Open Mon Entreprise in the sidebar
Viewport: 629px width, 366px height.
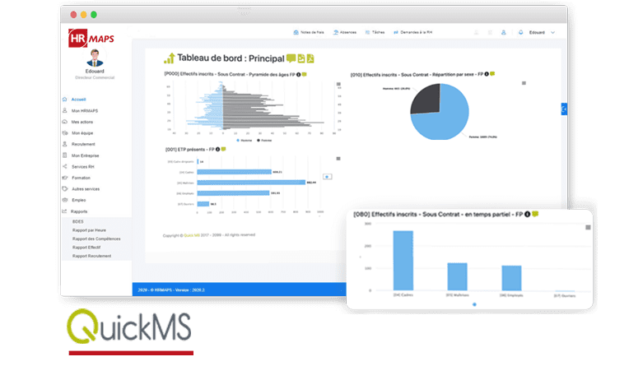pyautogui.click(x=86, y=155)
